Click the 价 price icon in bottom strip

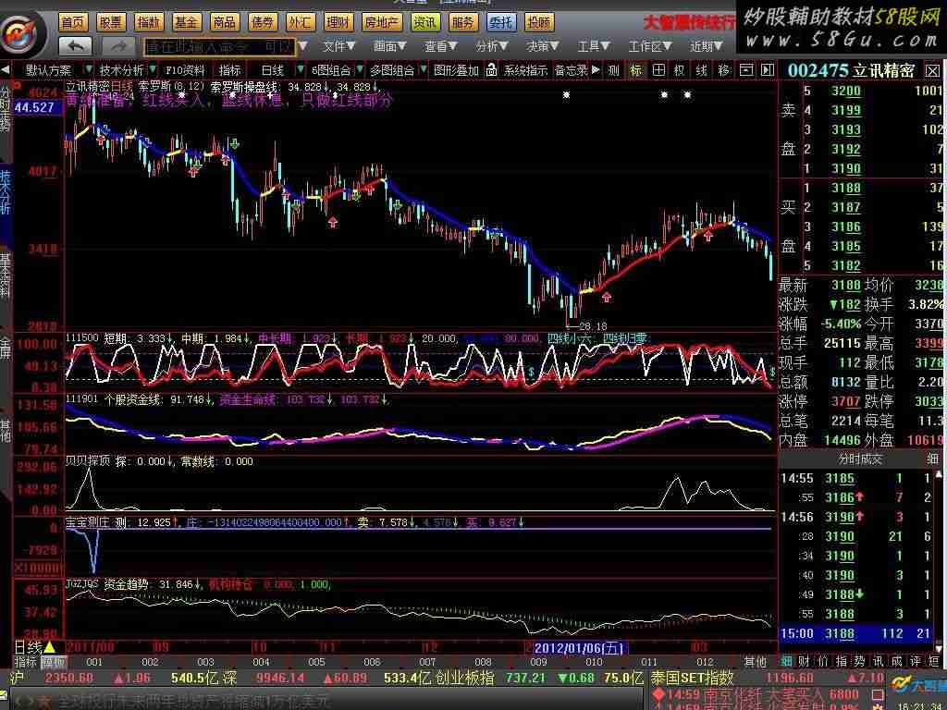click(x=822, y=662)
